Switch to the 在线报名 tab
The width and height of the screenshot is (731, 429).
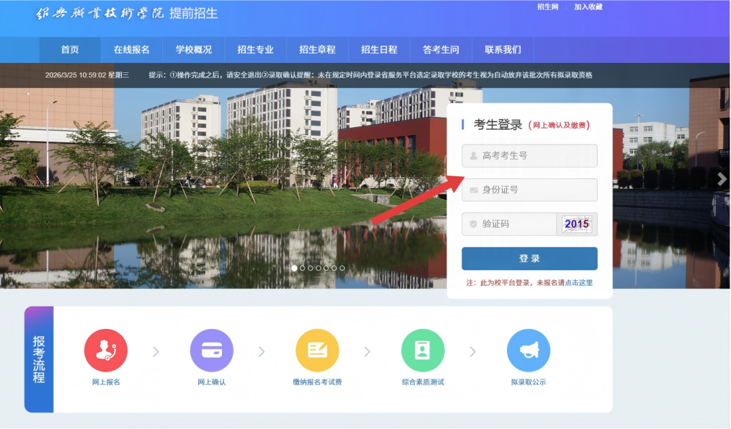pos(132,49)
